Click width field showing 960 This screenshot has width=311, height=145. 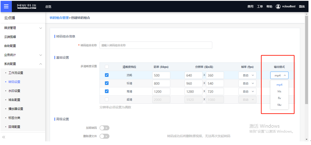(193, 83)
